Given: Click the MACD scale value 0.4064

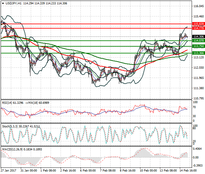Looking at the screenshot, I should pyautogui.click(x=197, y=149).
